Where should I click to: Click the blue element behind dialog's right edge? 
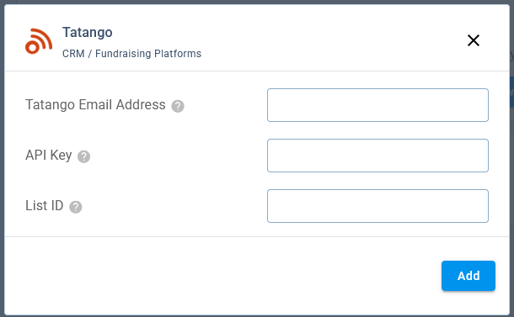point(511,92)
